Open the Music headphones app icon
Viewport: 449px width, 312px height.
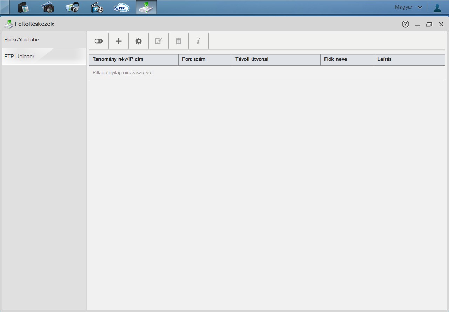tap(72, 7)
